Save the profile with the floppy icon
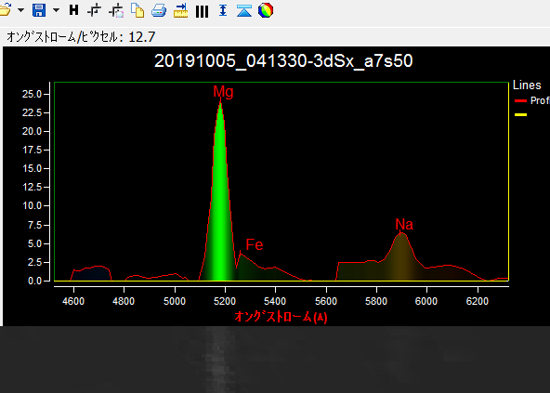The image size is (550, 393). pos(39,10)
